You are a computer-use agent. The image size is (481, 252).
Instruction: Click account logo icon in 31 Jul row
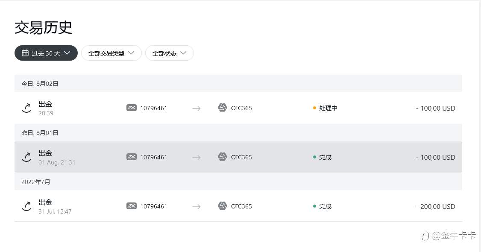pyautogui.click(x=131, y=206)
